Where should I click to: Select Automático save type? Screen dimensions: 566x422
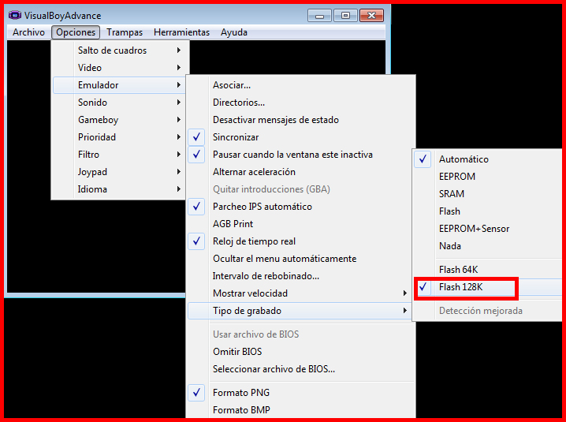click(x=488, y=159)
